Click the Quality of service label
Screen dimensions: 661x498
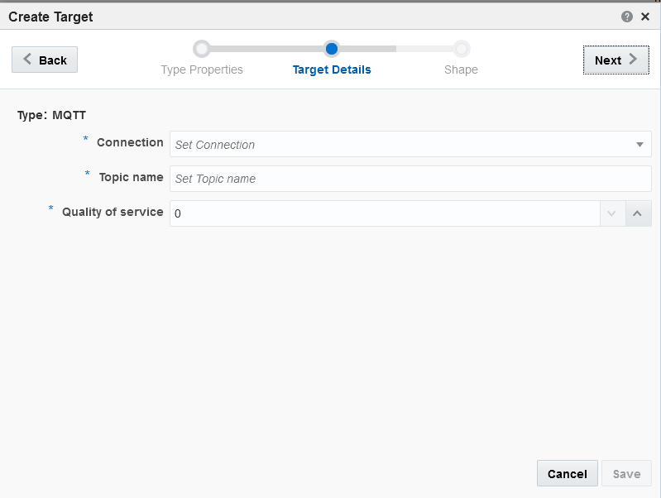point(113,212)
